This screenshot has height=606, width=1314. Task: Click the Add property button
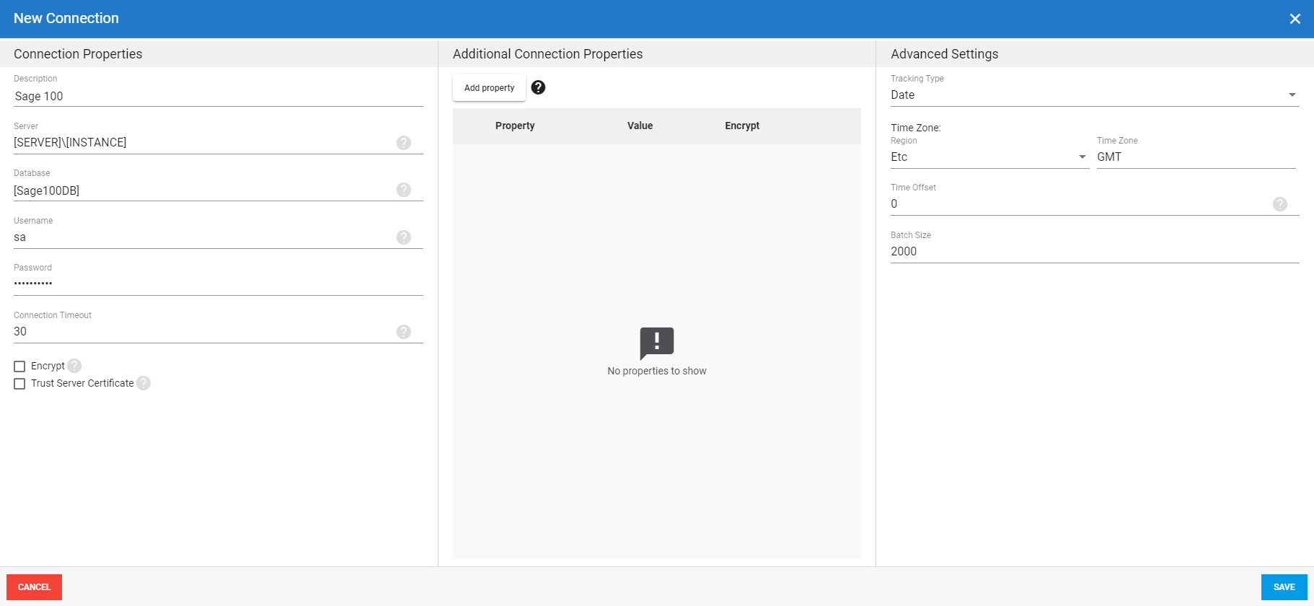[489, 88]
